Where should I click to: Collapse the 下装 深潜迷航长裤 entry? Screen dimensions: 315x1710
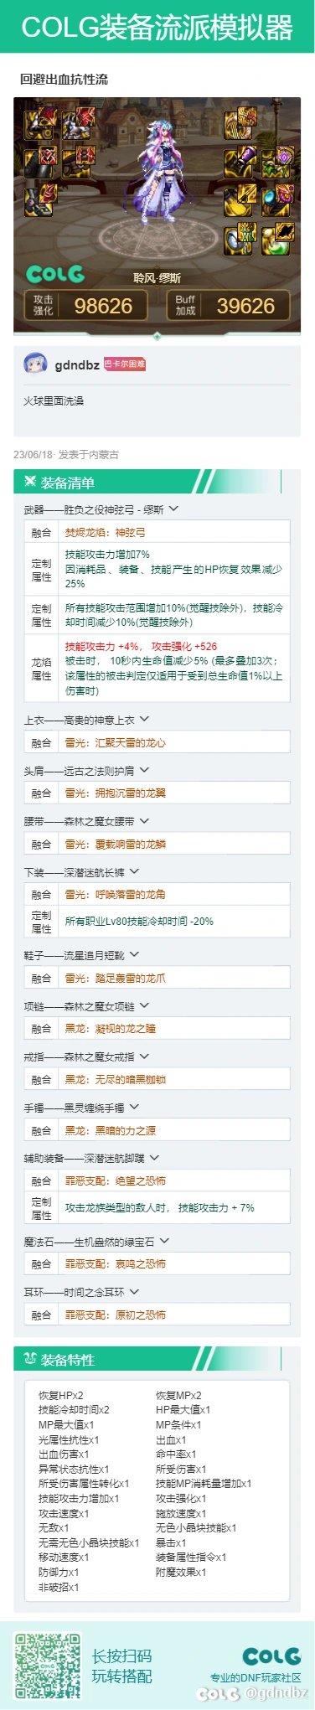click(x=134, y=871)
